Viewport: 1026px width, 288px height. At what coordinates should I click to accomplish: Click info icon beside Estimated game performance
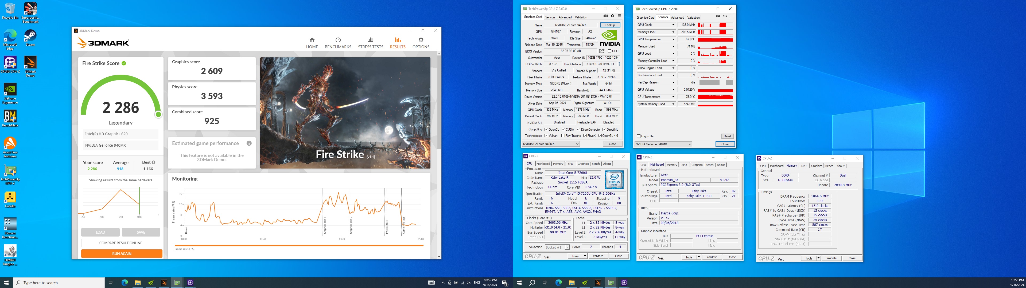[x=249, y=143]
